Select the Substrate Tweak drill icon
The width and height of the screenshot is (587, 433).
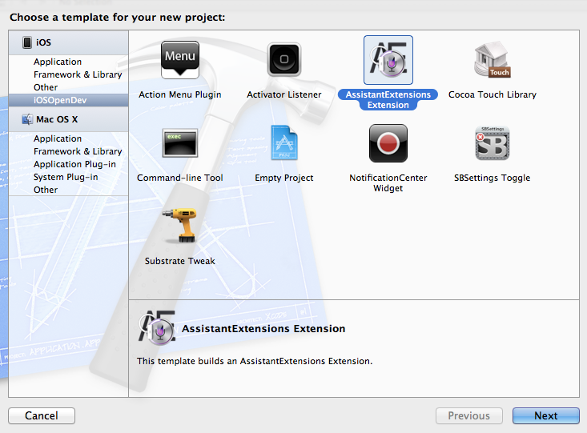point(179,227)
